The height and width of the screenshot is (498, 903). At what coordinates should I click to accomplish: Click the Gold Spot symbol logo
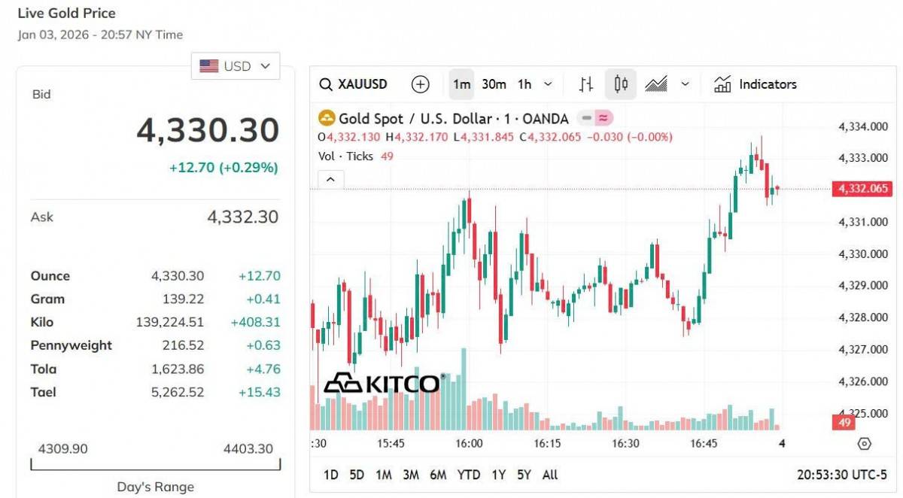tap(327, 118)
